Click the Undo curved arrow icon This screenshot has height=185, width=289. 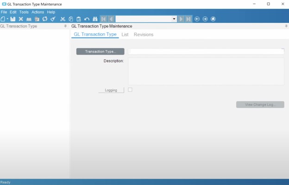(x=87, y=19)
